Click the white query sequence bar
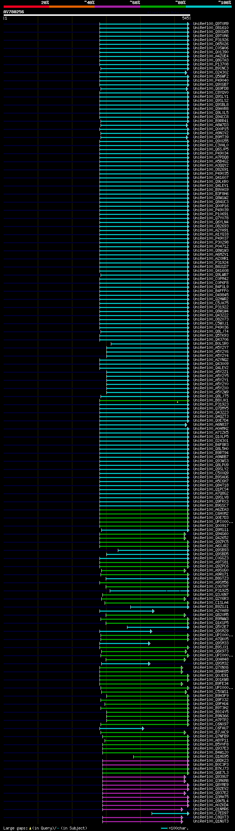 97,15
